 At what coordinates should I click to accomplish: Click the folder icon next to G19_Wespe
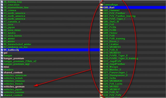point(101,67)
